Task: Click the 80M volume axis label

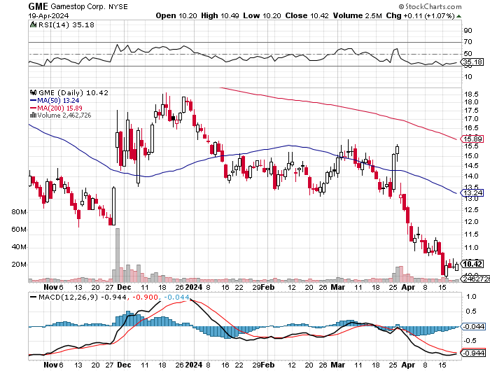Action: pos(18,212)
